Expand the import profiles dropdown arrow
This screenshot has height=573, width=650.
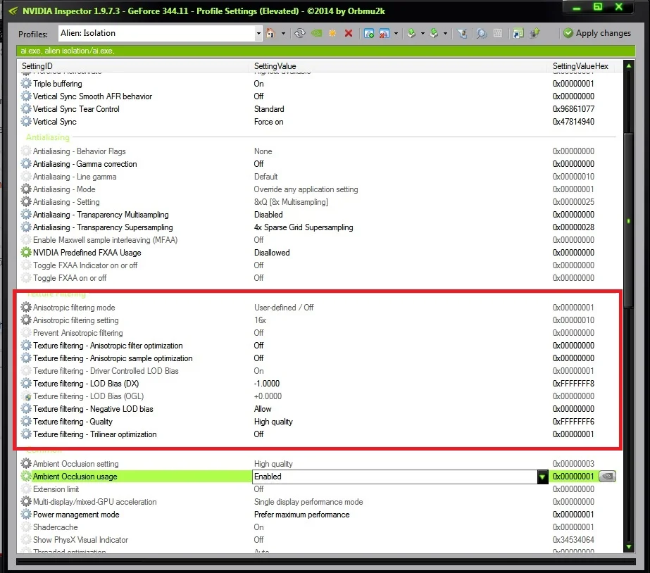445,33
